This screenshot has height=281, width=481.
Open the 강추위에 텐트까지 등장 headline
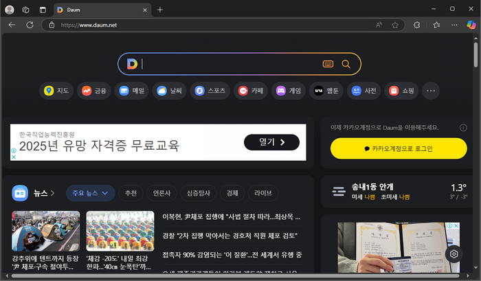(x=45, y=262)
